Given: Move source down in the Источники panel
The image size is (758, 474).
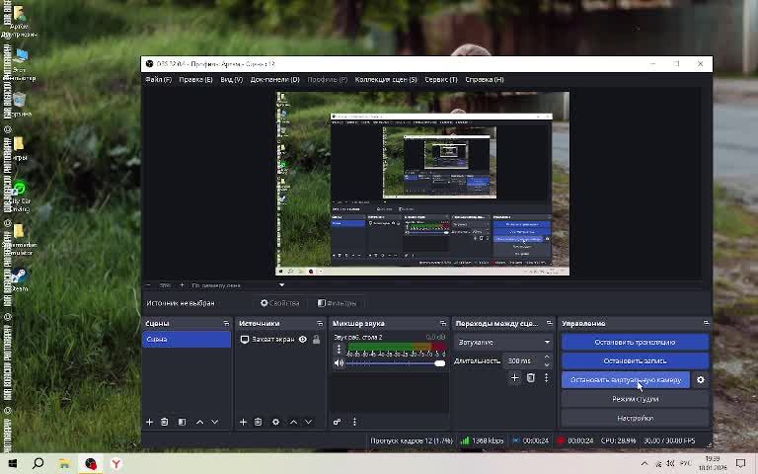Looking at the screenshot, I should (308, 423).
